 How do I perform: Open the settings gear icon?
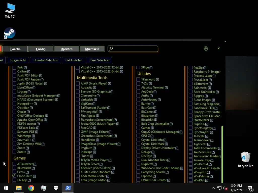click(x=206, y=48)
